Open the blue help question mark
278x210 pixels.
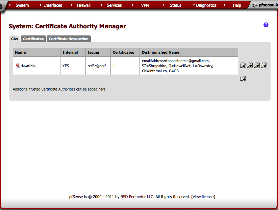pyautogui.click(x=266, y=25)
